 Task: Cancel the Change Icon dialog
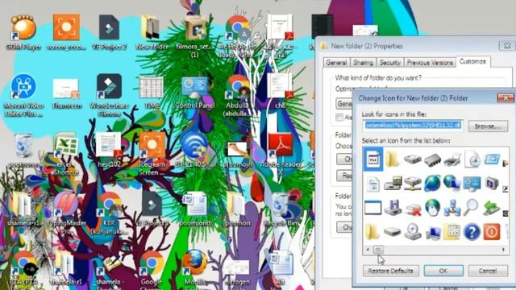click(x=488, y=271)
